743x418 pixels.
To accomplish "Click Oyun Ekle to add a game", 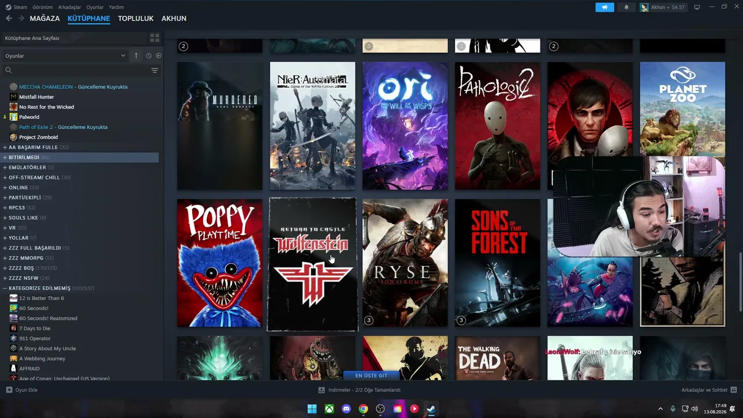I will 22,390.
